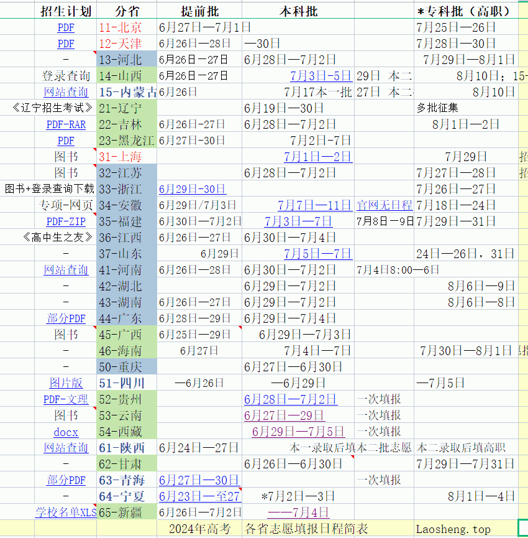Open the PDF link in the 23-黑龙江 row
Screen dimensions: 528x538
pyautogui.click(x=66, y=141)
